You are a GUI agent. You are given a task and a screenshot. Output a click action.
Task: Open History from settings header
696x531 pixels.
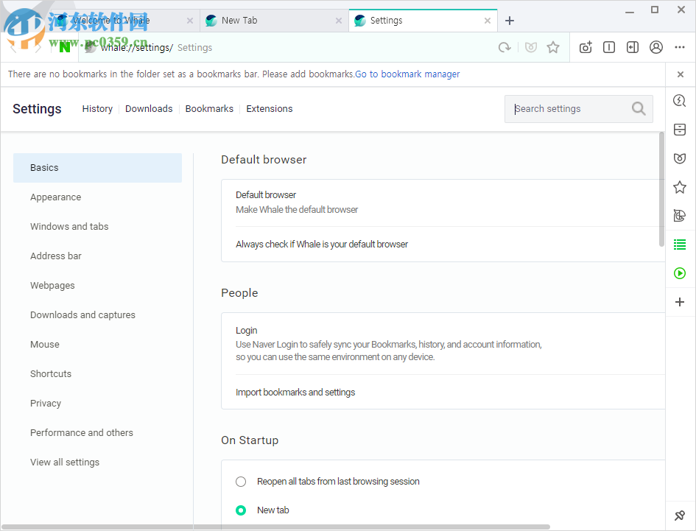pyautogui.click(x=97, y=109)
